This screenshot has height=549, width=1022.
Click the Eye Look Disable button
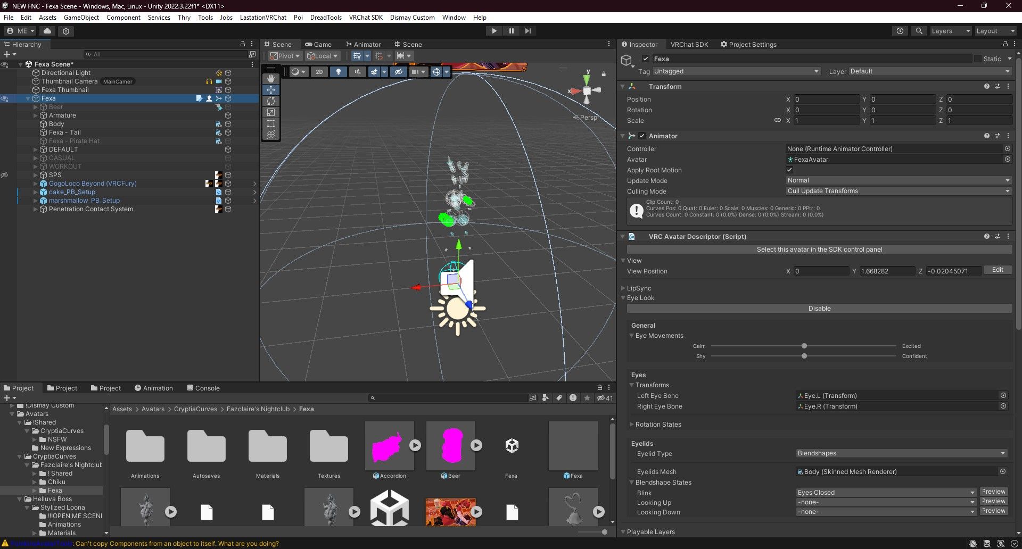(819, 309)
